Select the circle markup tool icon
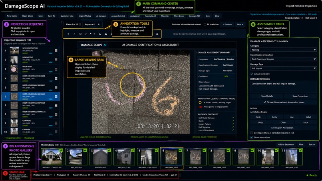The width and height of the screenshot is (322, 181). pyautogui.click(x=80, y=34)
